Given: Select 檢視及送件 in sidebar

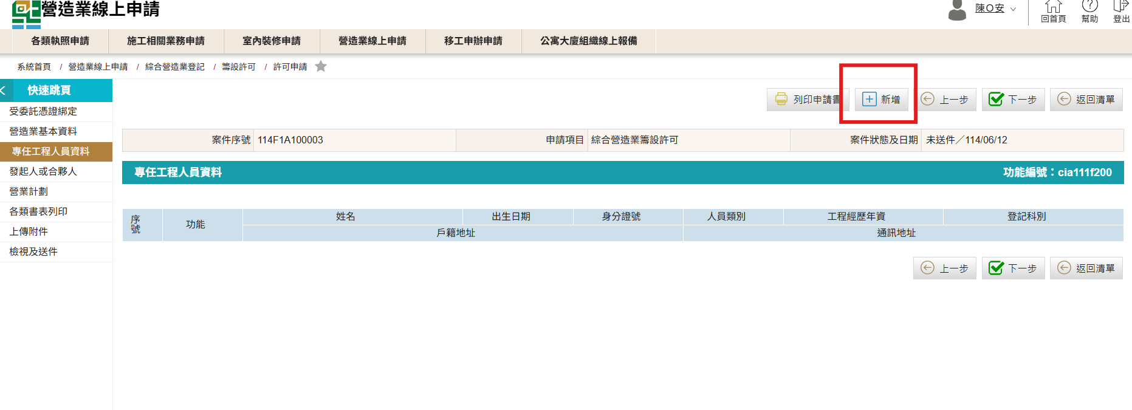Looking at the screenshot, I should [33, 252].
